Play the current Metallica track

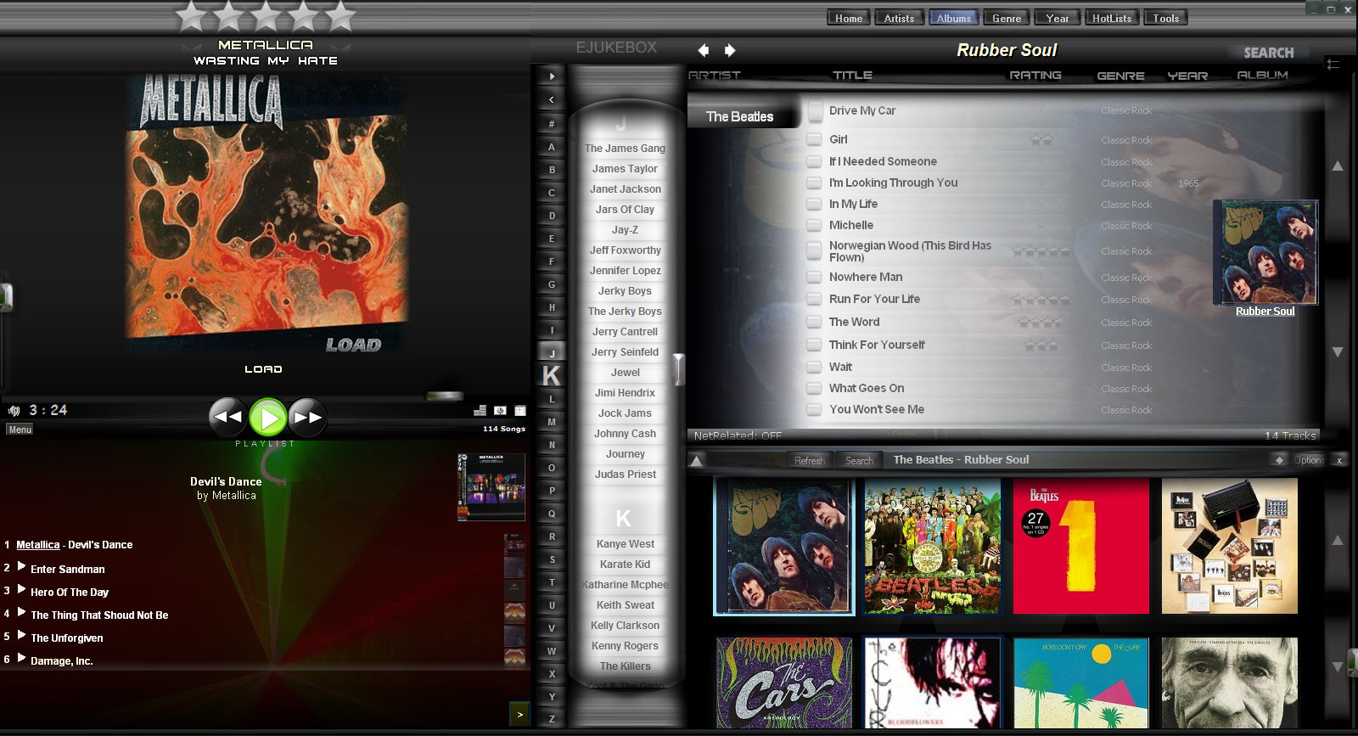coord(267,418)
